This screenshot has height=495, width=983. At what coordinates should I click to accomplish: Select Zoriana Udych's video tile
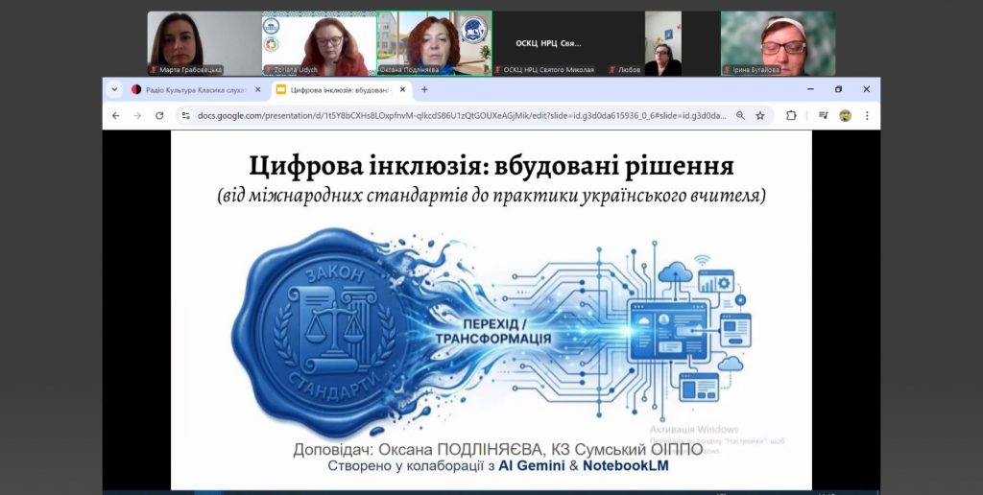tap(319, 43)
